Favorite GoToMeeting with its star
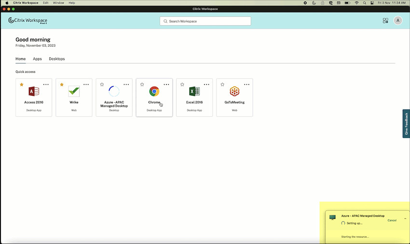Screen dimensions: 410x244 click(222, 84)
